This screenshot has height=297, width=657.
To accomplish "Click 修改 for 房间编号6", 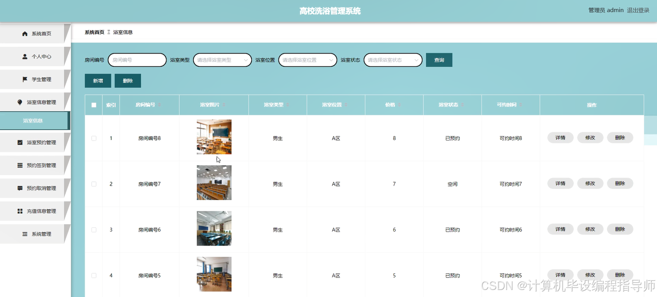I will tap(590, 229).
